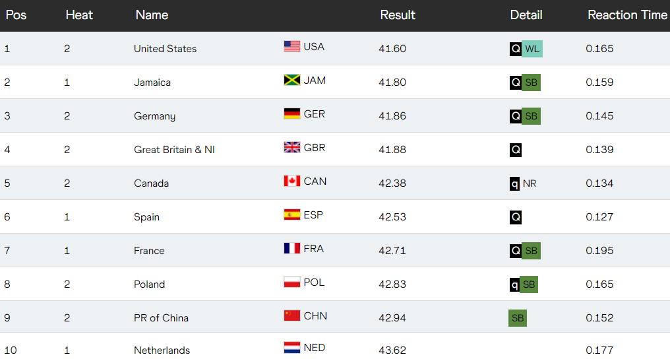The width and height of the screenshot is (670, 363).
Task: Click the Canada flag icon
Action: (292, 181)
